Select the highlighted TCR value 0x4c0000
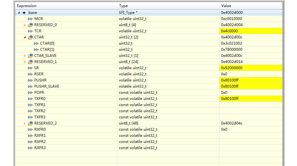This screenshot has height=166, width=297. (229, 31)
